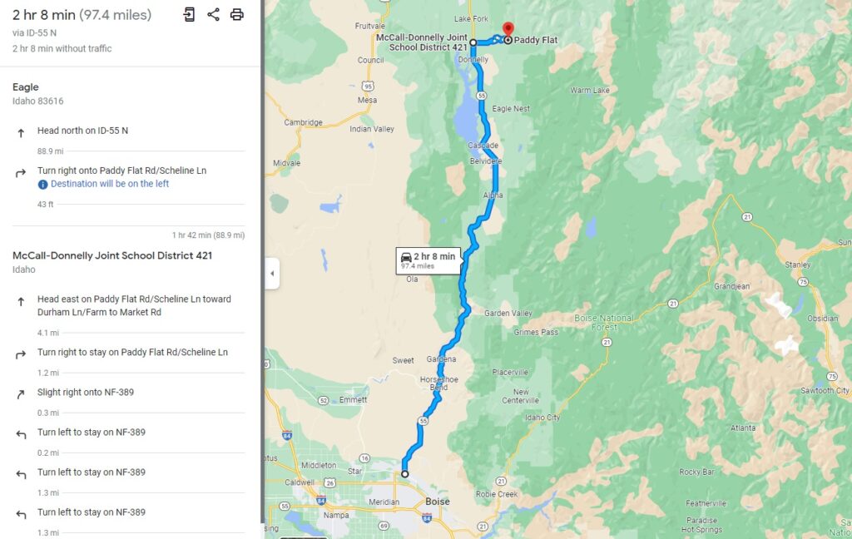The height and width of the screenshot is (539, 852).
Task: Click the print directions icon
Action: pos(237,15)
